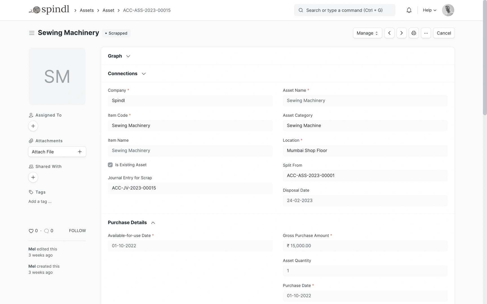The height and width of the screenshot is (304, 487).
Task: Print this asset document
Action: (x=413, y=33)
